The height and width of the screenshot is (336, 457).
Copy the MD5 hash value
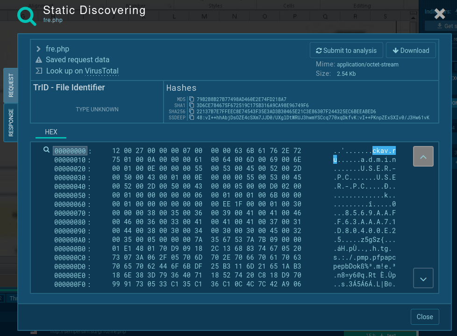192,99
